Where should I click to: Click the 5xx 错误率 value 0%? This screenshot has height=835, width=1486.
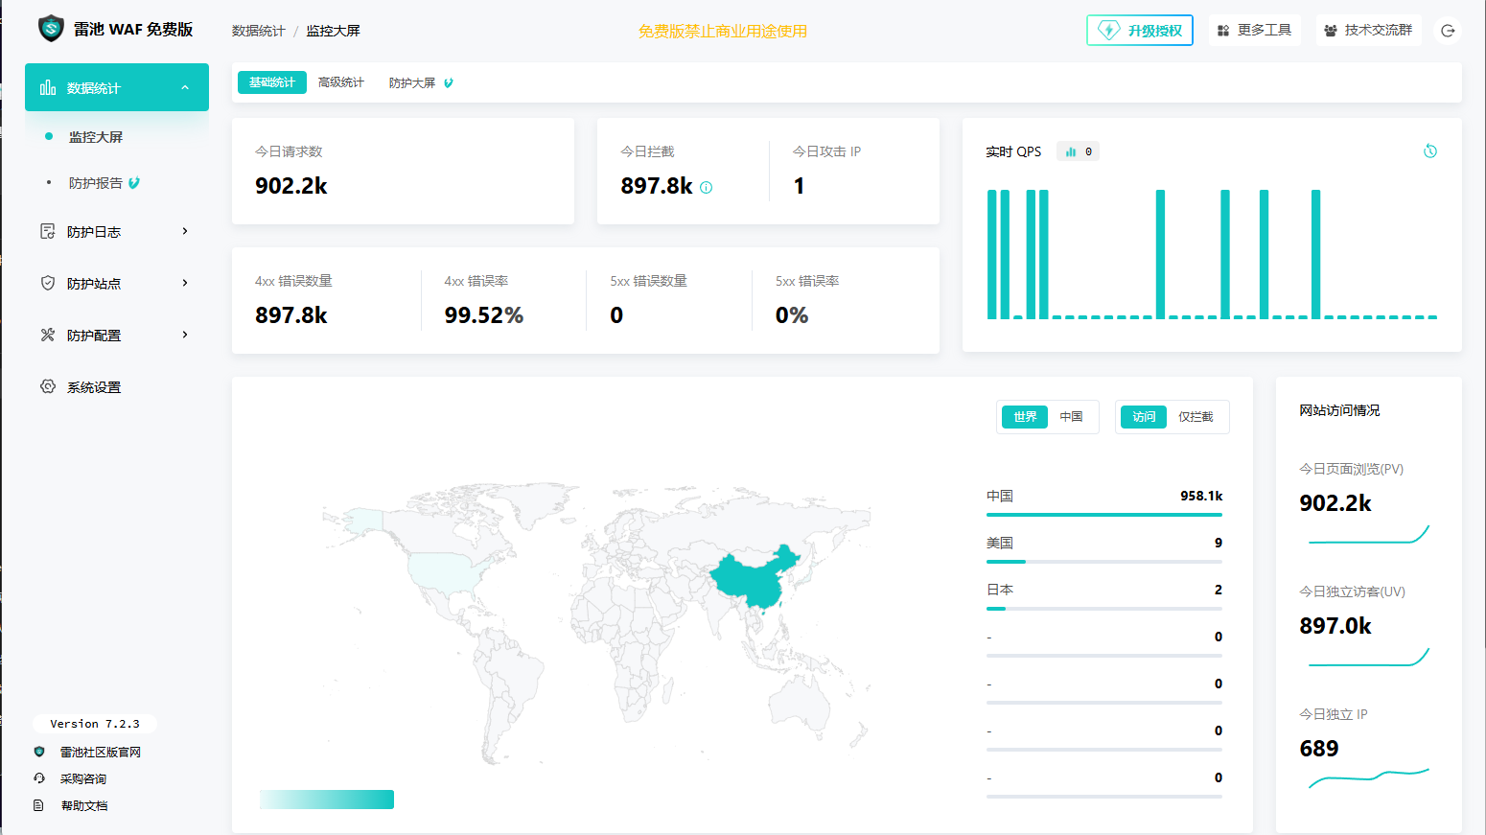792,315
